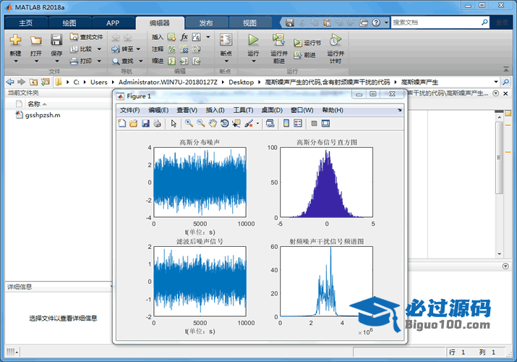The image size is (517, 362).
Task: Activate Zoom In tool in Figure 1
Action: point(189,123)
